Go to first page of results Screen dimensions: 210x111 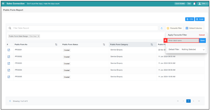pyautogui.click(x=178, y=101)
